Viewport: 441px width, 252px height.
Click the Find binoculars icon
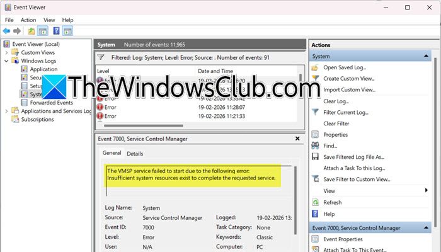coord(315,146)
